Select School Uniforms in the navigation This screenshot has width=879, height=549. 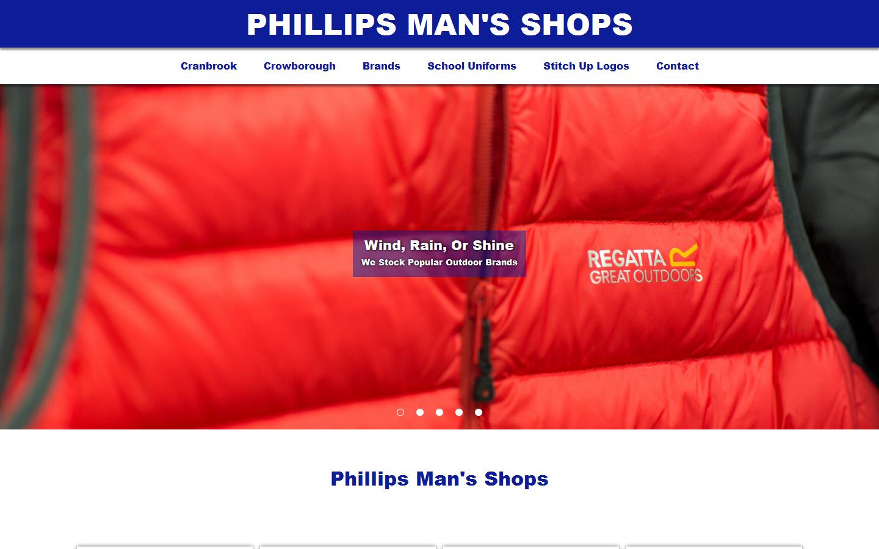pyautogui.click(x=472, y=66)
